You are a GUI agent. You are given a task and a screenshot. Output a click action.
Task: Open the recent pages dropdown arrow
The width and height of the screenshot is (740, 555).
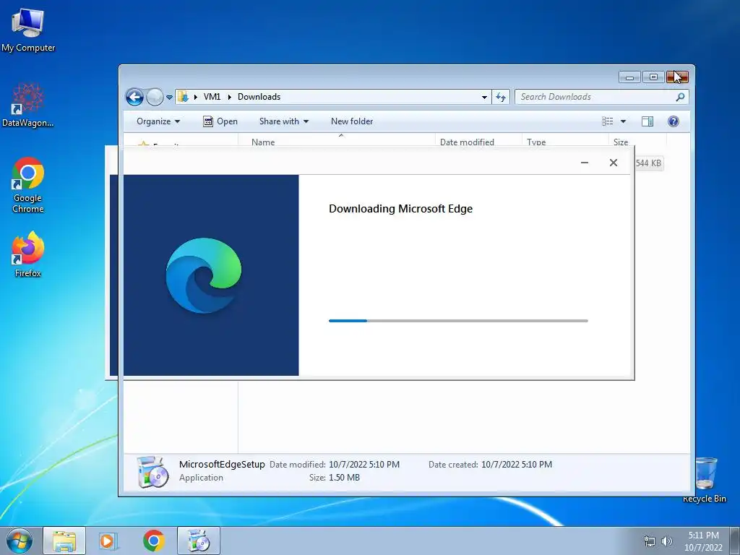pyautogui.click(x=169, y=98)
